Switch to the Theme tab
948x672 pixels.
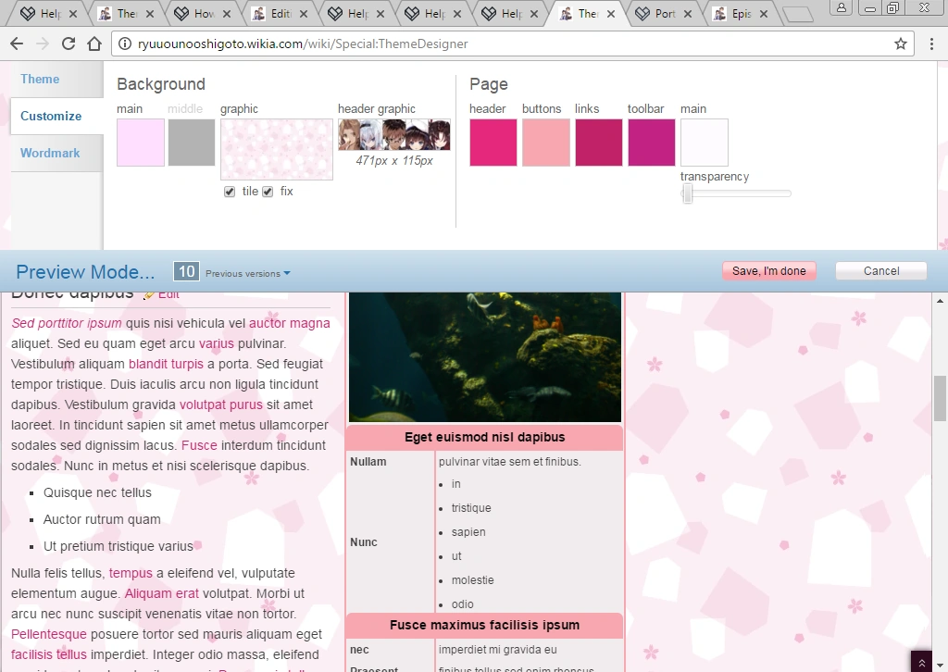pyautogui.click(x=41, y=80)
